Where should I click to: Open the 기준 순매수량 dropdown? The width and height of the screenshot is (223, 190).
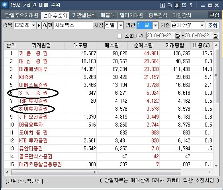point(202,25)
